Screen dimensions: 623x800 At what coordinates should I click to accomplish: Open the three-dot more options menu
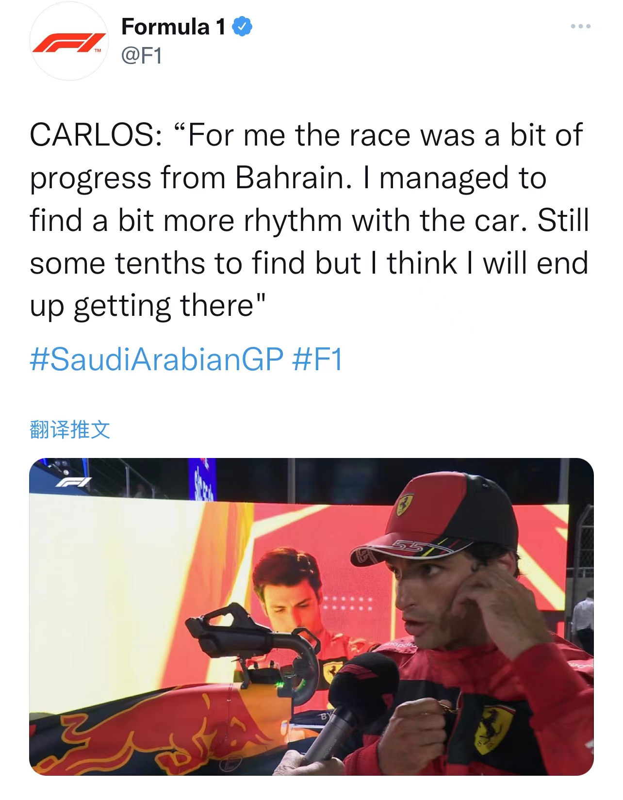coord(580,26)
